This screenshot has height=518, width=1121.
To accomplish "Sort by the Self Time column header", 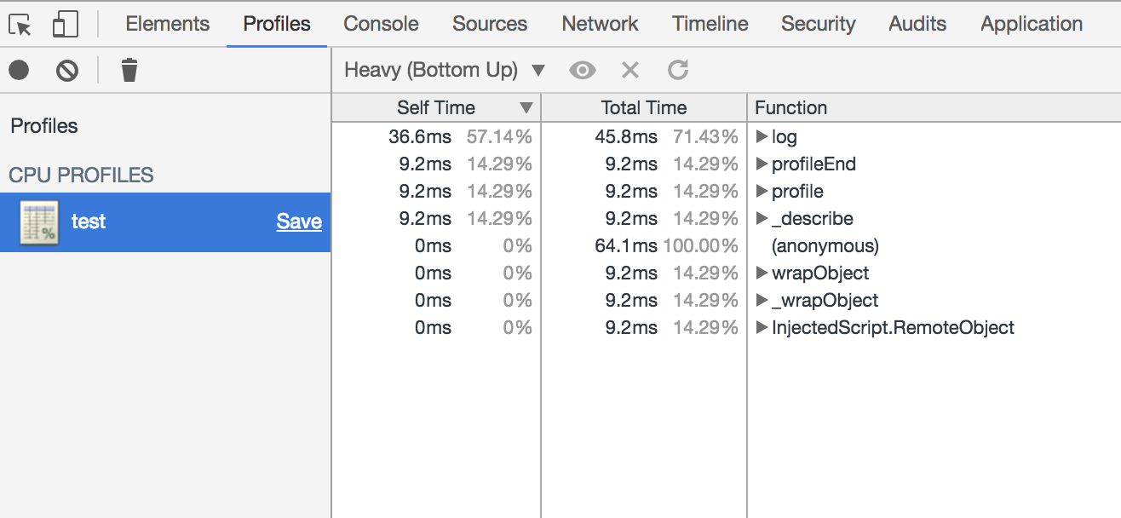I will [x=436, y=107].
